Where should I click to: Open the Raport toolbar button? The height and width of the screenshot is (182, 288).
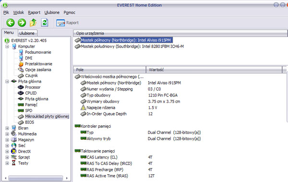[x=67, y=23]
